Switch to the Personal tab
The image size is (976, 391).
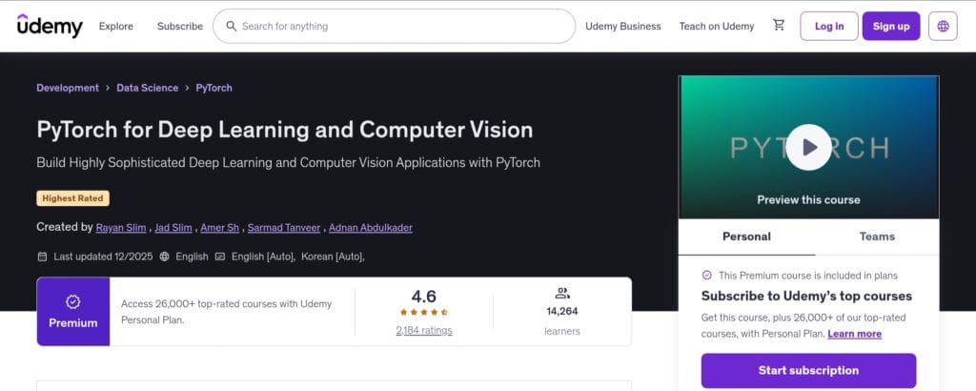[746, 237]
